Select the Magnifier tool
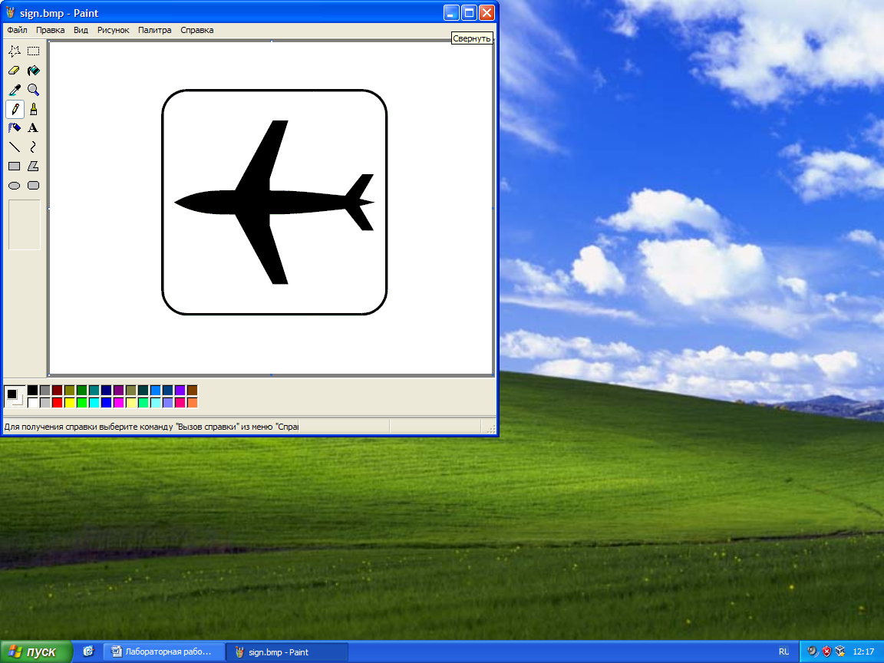The height and width of the screenshot is (663, 884). tap(34, 90)
